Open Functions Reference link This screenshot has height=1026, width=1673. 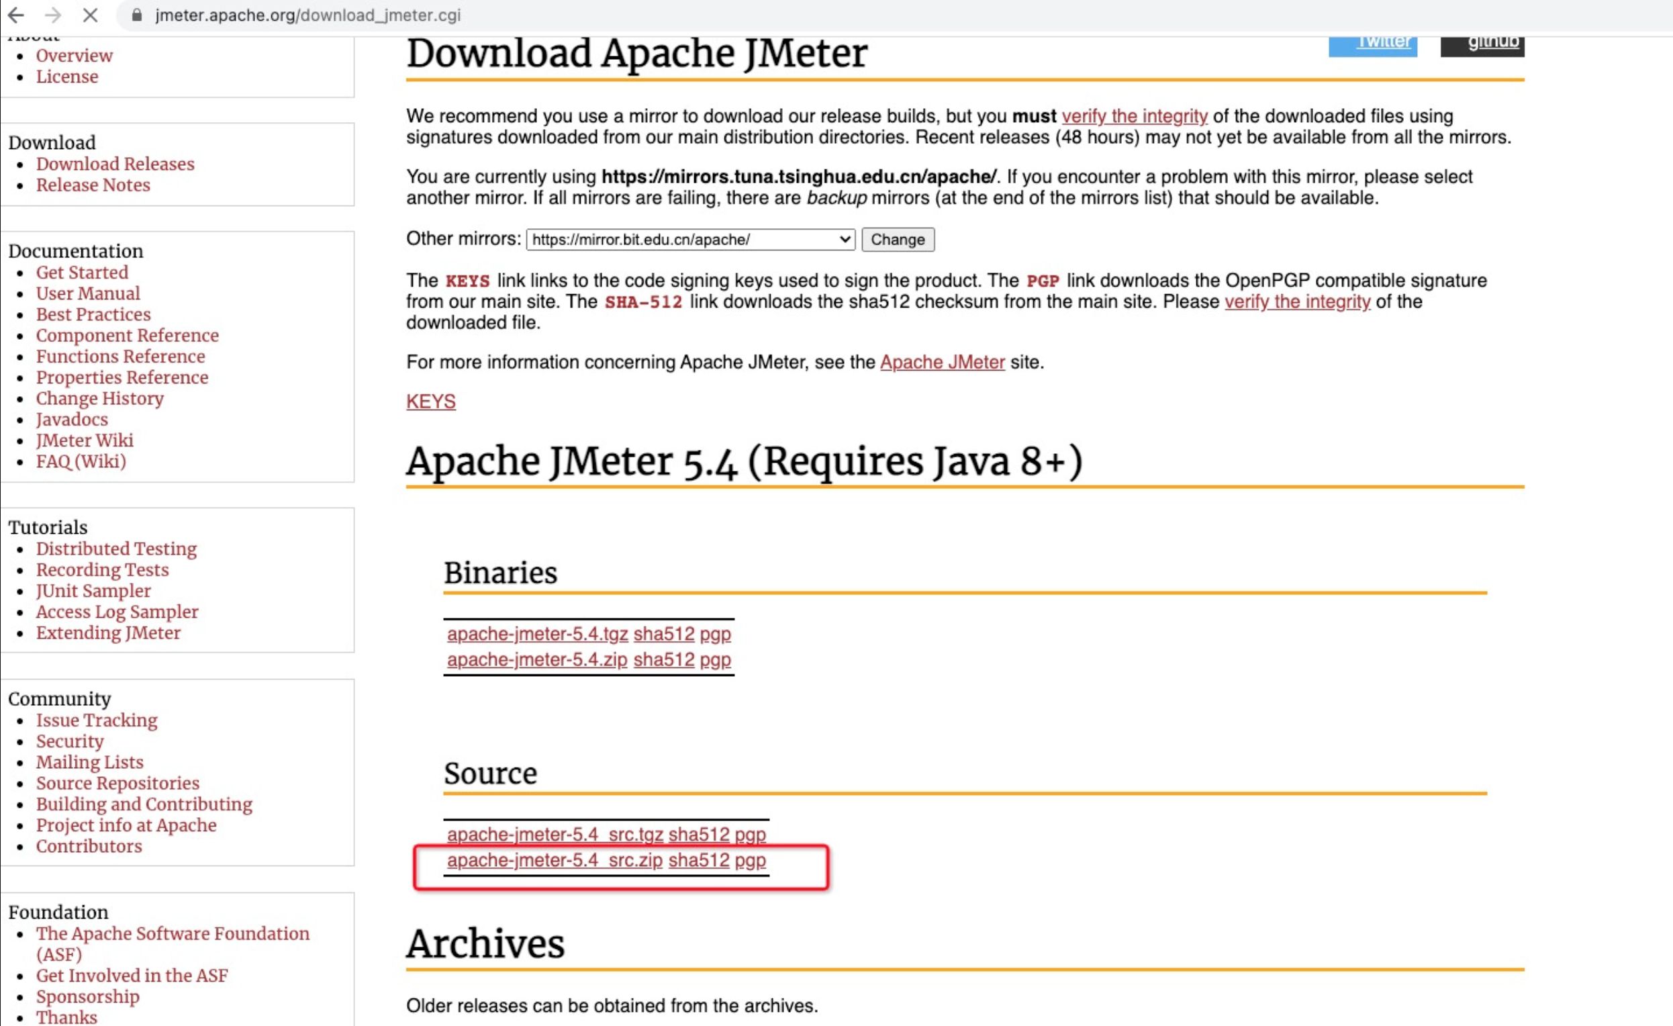click(120, 357)
